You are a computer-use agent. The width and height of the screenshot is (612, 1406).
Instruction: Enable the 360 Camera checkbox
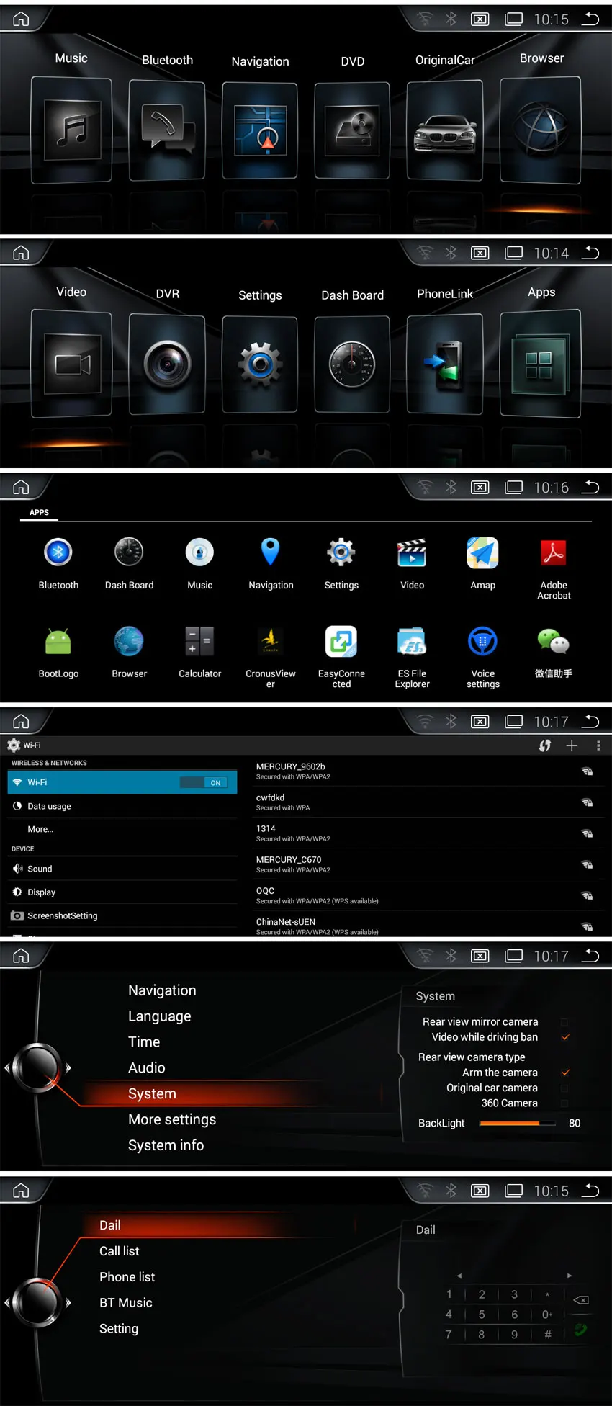click(x=564, y=1103)
